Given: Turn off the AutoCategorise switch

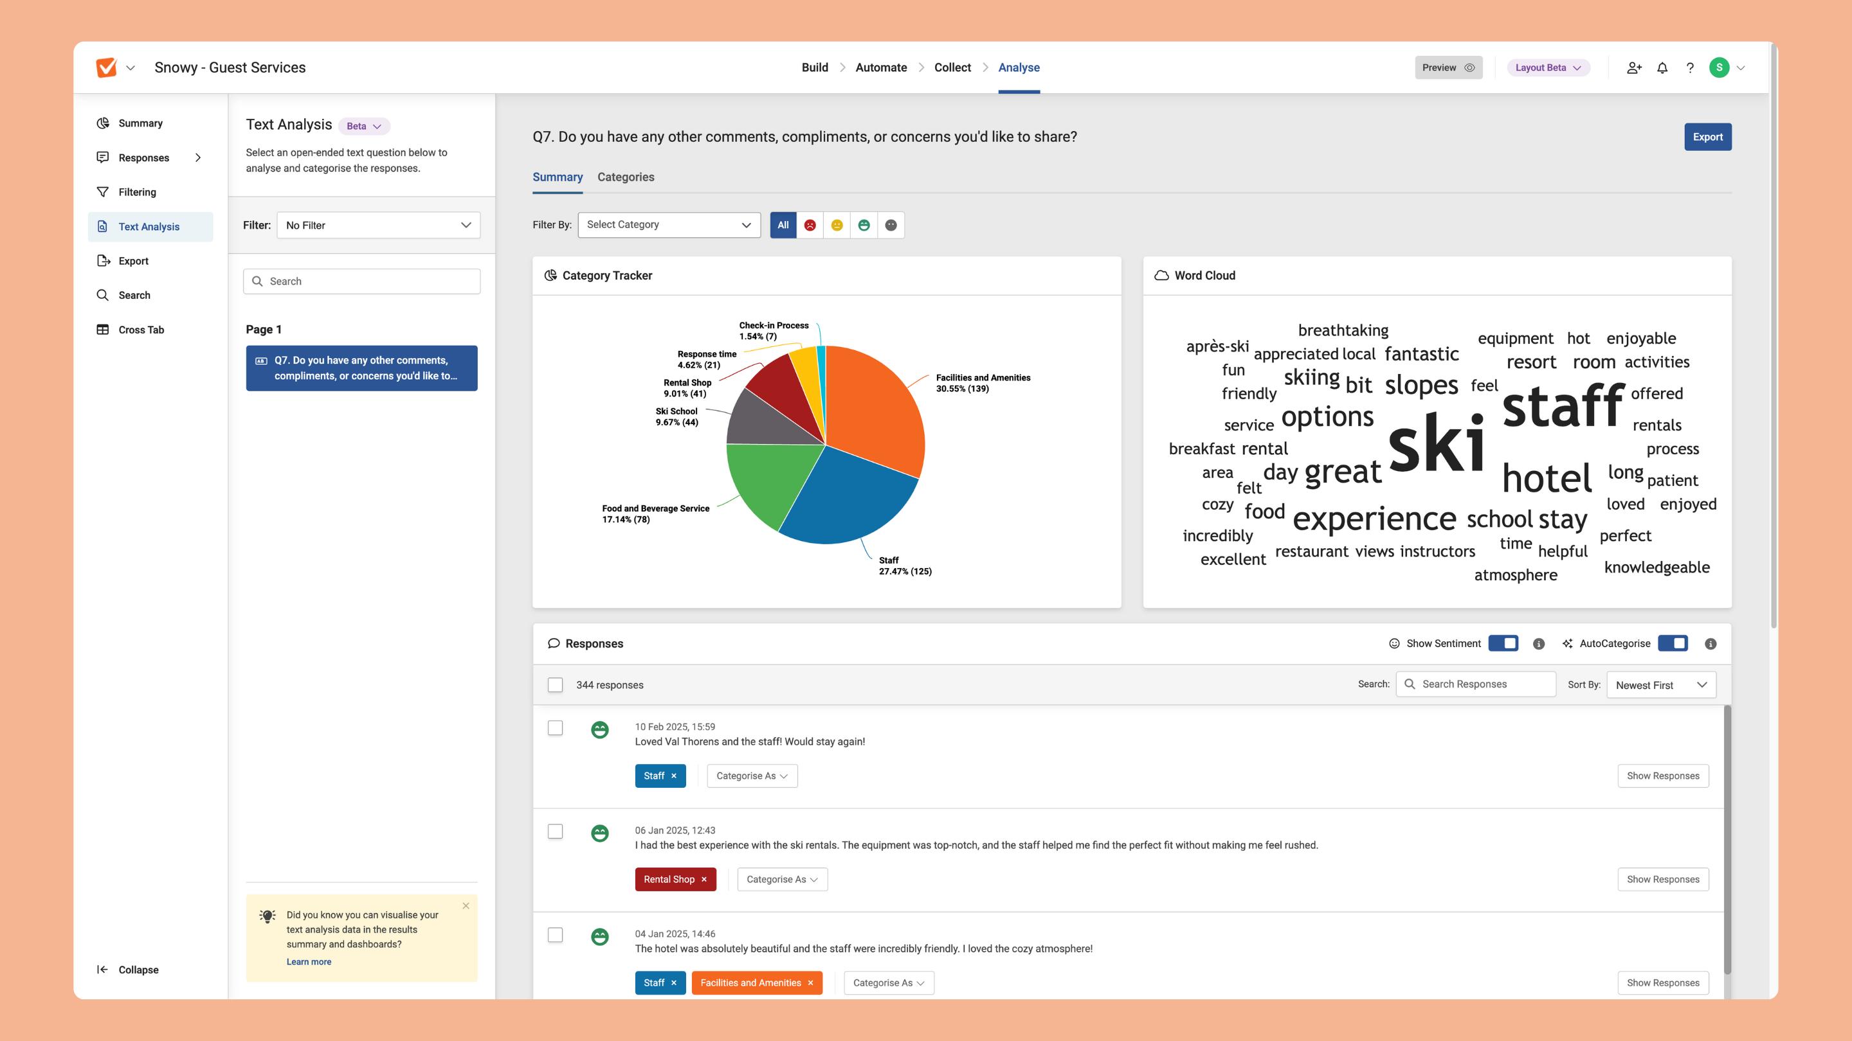Looking at the screenshot, I should (x=1672, y=643).
